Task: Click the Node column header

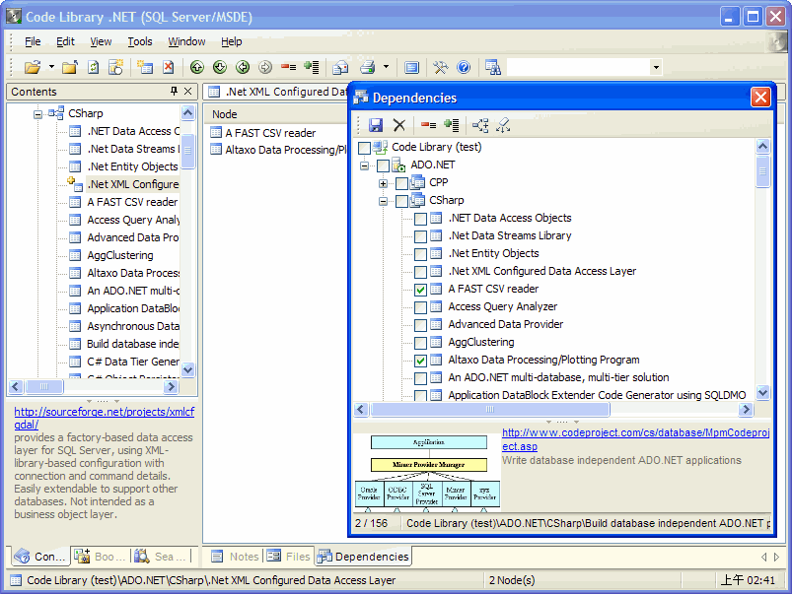Action: 225,114
